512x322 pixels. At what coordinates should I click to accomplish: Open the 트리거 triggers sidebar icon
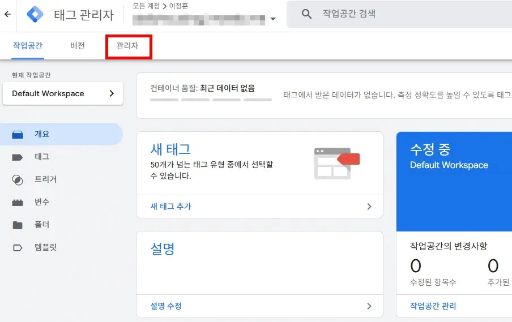18,180
